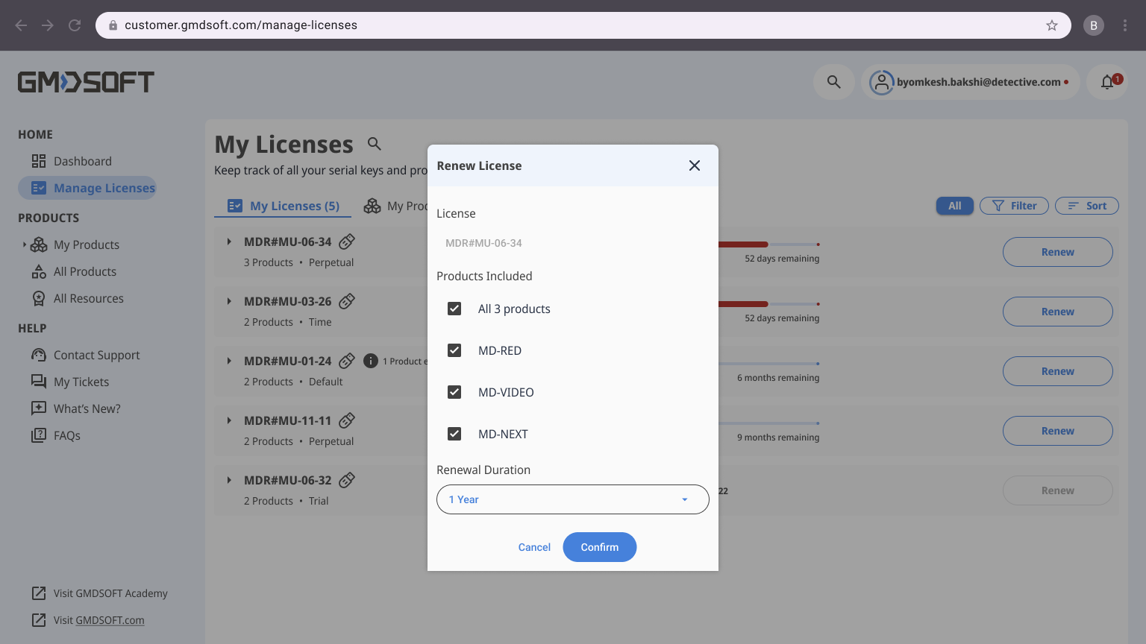This screenshot has width=1146, height=644.
Task: Click the greyed Renew button for MDR#MU-06-32
Action: [1058, 490]
